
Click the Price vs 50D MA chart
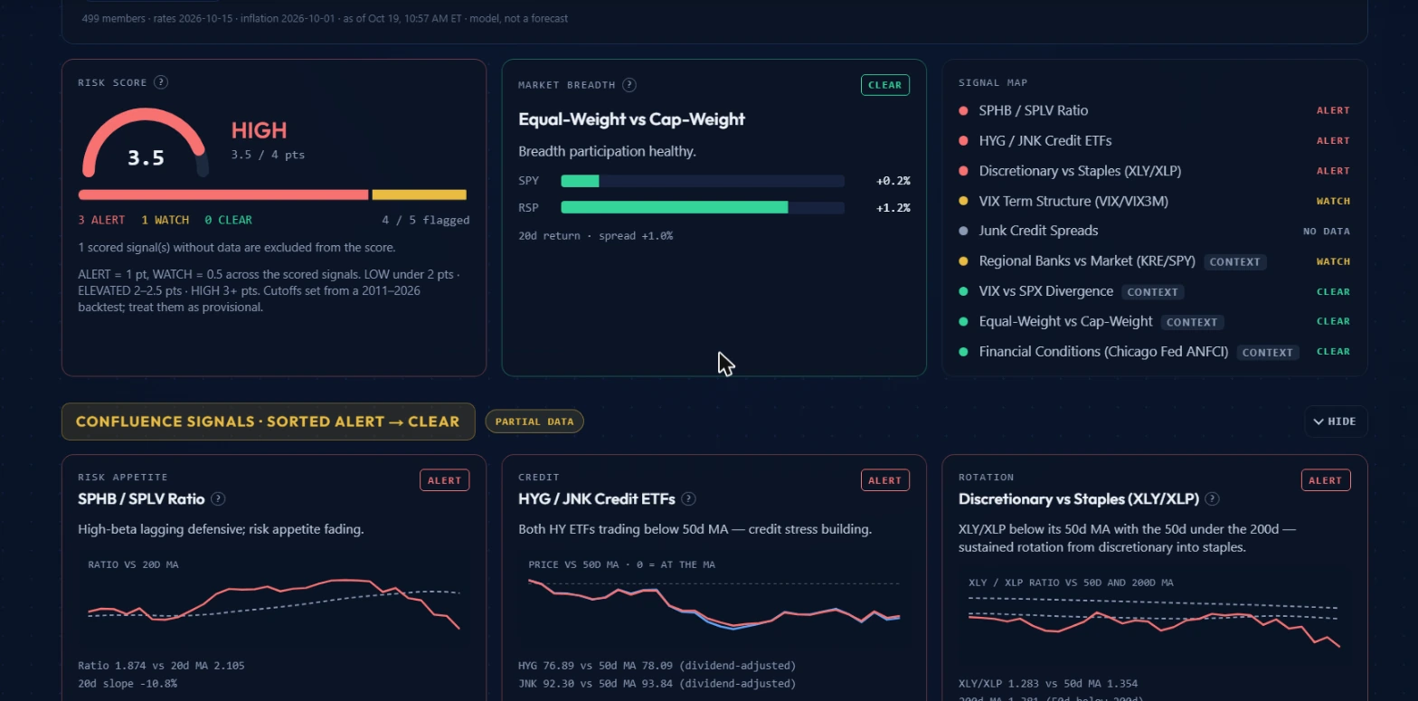click(714, 599)
